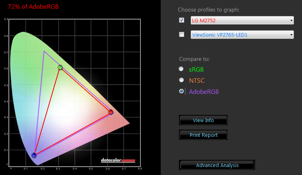The image size is (302, 175).
Task: Expand the ViewSonic VP2765-LED1 dropdown arrow
Action: tap(291, 35)
